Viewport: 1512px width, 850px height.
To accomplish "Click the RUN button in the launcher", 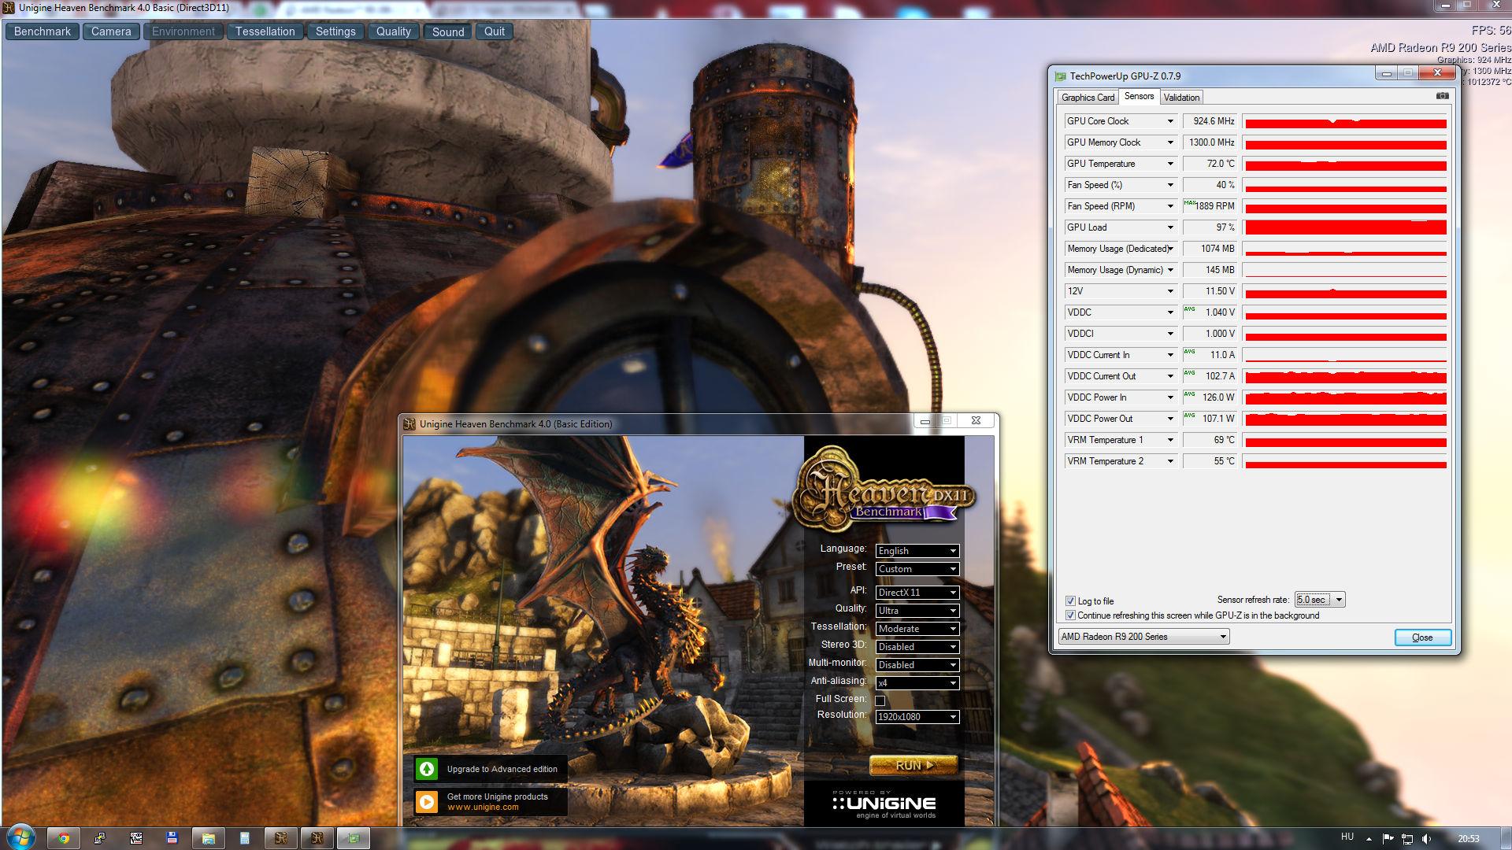I will click(913, 765).
